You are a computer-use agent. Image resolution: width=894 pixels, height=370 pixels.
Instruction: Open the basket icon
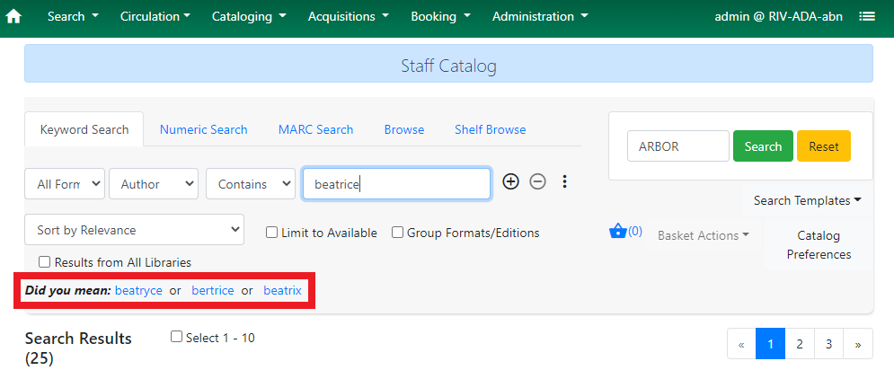[x=618, y=232]
